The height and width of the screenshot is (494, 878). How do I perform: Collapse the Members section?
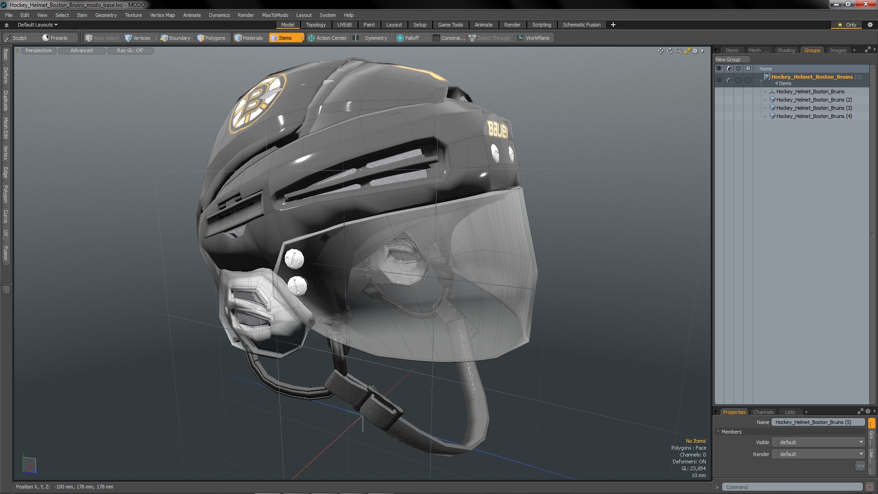[718, 432]
